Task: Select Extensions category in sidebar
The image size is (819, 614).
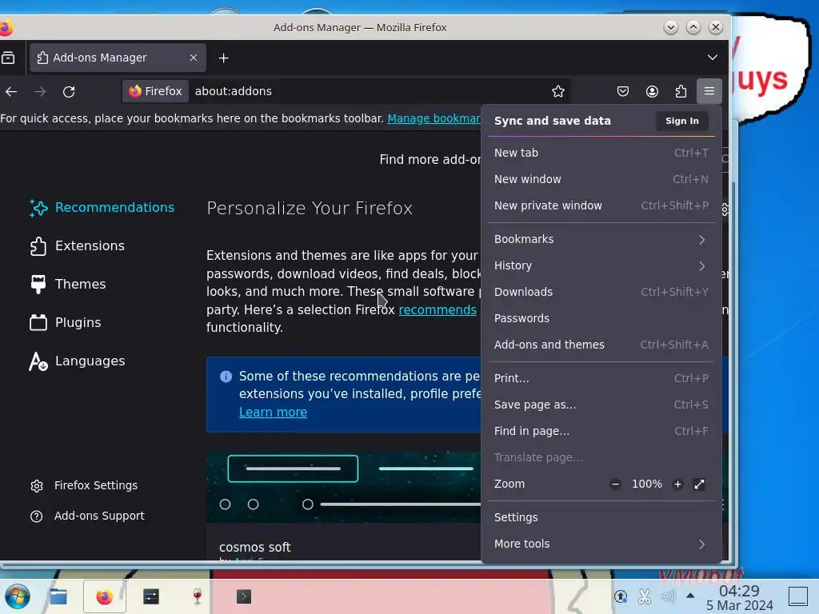Action: (x=78, y=246)
